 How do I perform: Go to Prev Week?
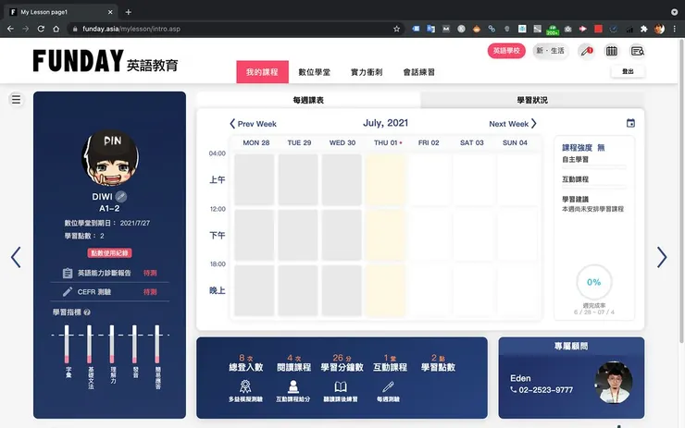click(254, 124)
